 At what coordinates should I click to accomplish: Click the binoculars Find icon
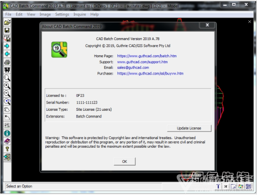point(7,70)
